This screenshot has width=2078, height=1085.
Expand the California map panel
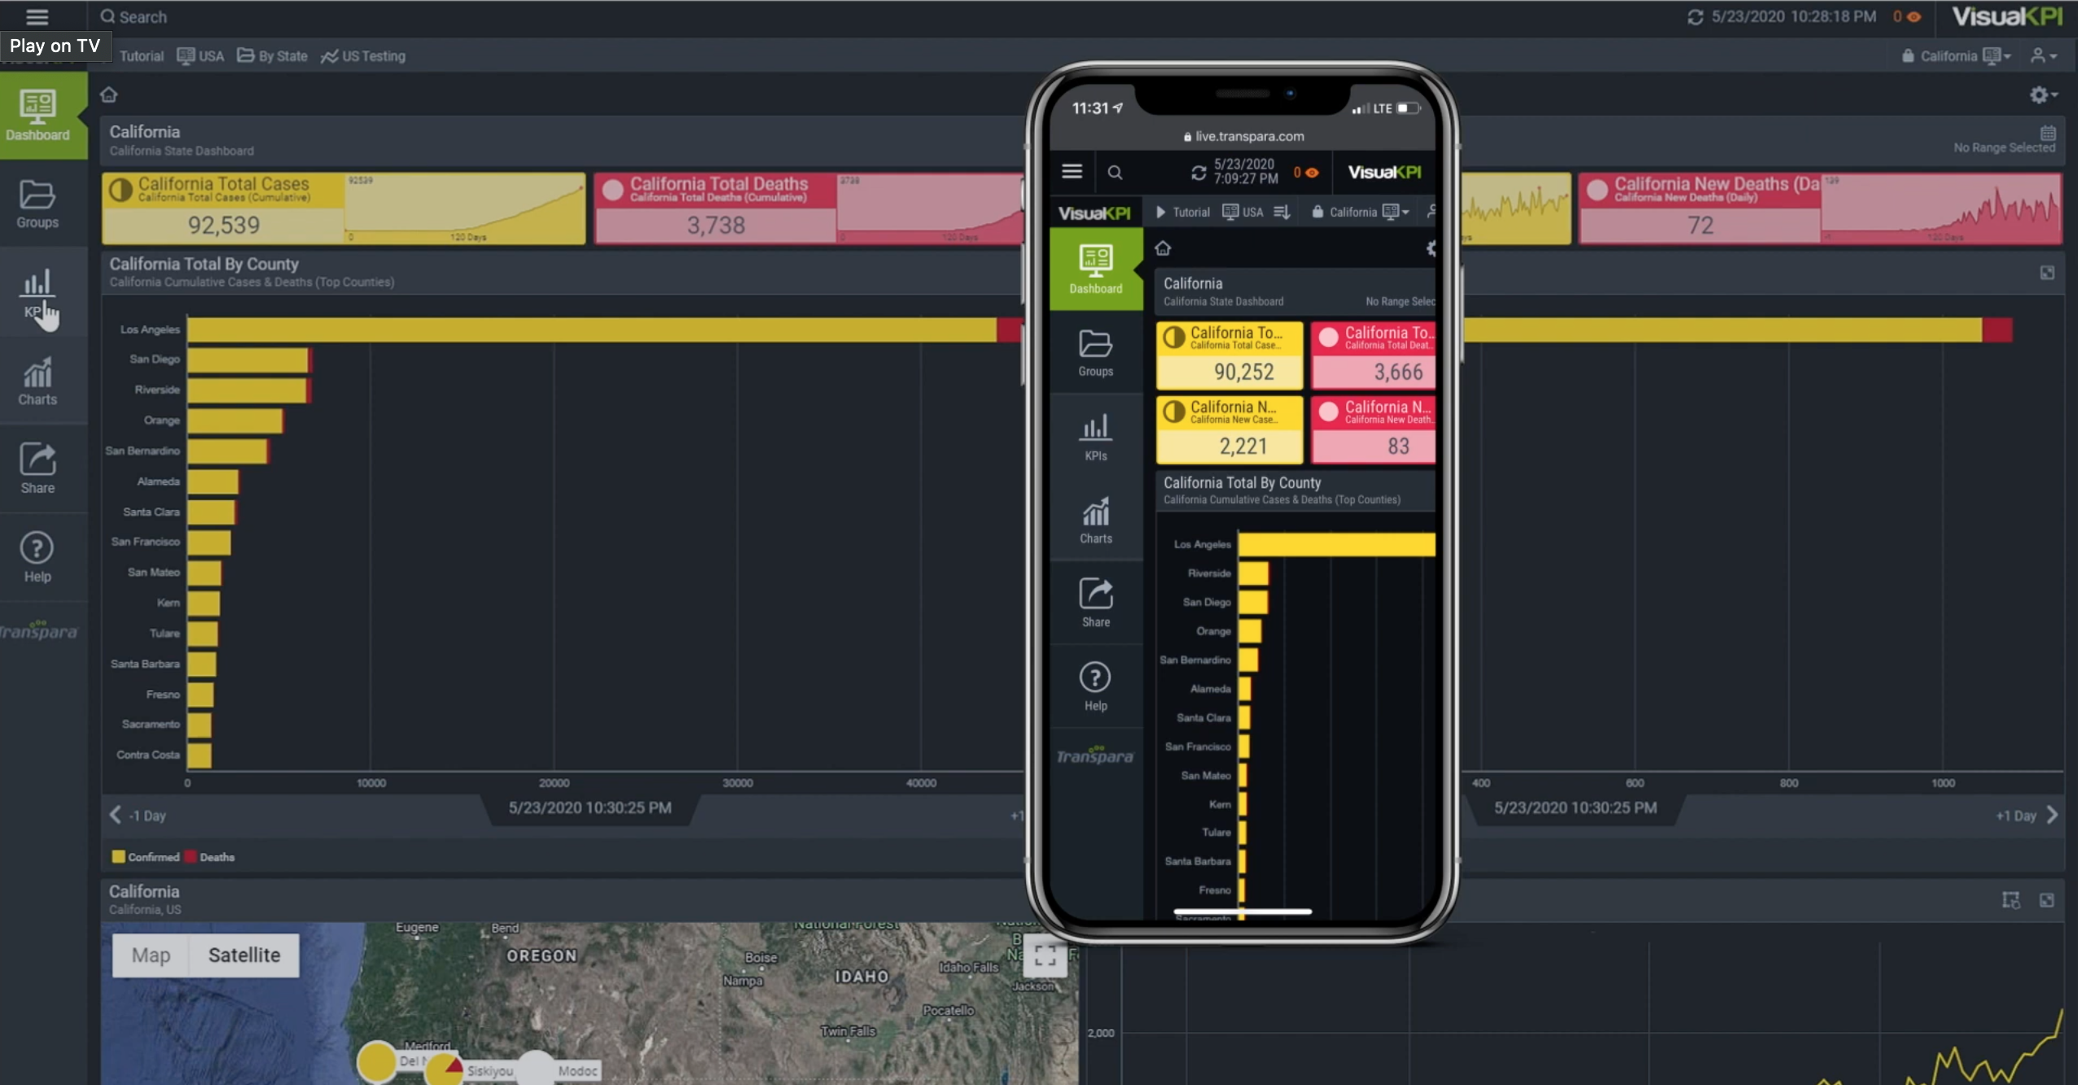point(2047,900)
